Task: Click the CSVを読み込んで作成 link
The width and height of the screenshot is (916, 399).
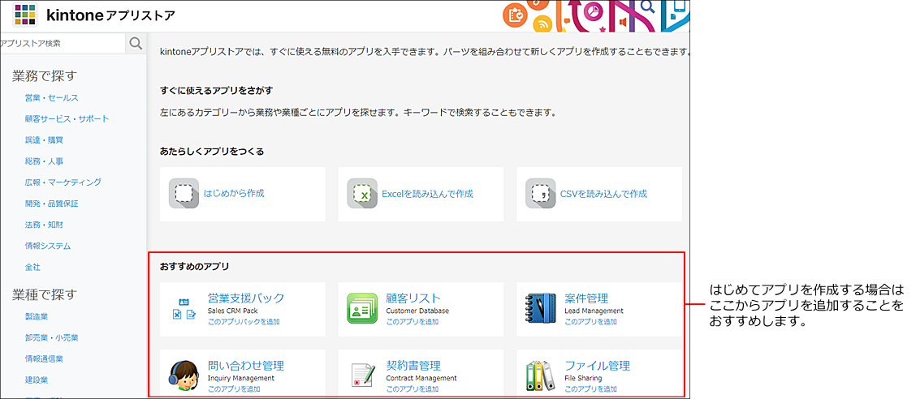Action: [603, 194]
